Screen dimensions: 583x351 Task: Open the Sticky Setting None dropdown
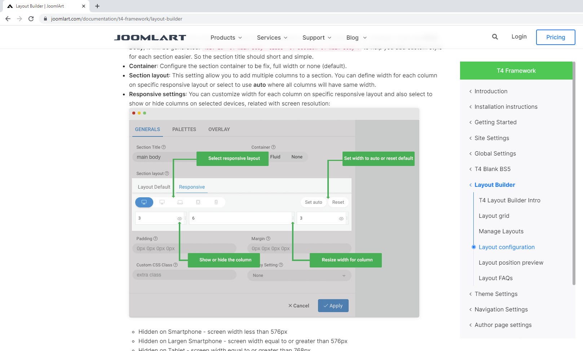pyautogui.click(x=299, y=275)
